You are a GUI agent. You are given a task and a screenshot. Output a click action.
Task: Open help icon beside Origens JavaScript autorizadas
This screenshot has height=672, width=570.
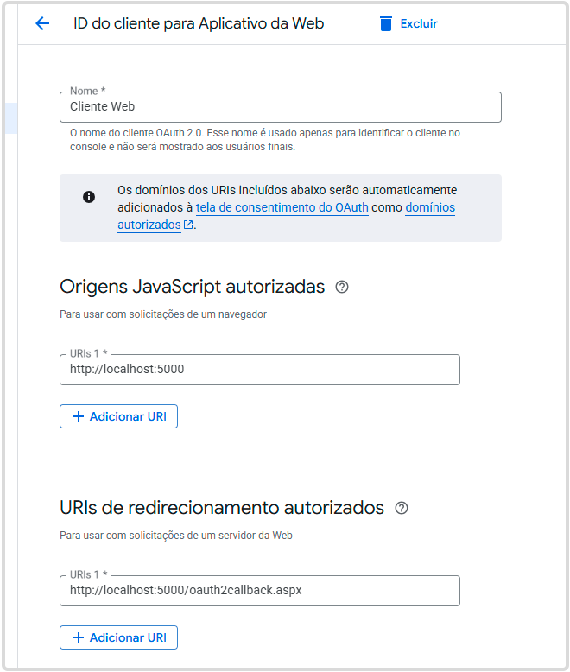[x=342, y=287]
